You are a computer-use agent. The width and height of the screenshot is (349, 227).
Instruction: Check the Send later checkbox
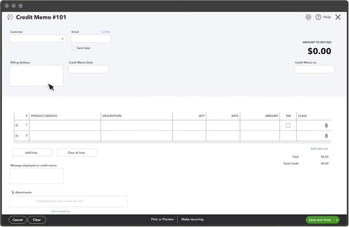73,48
